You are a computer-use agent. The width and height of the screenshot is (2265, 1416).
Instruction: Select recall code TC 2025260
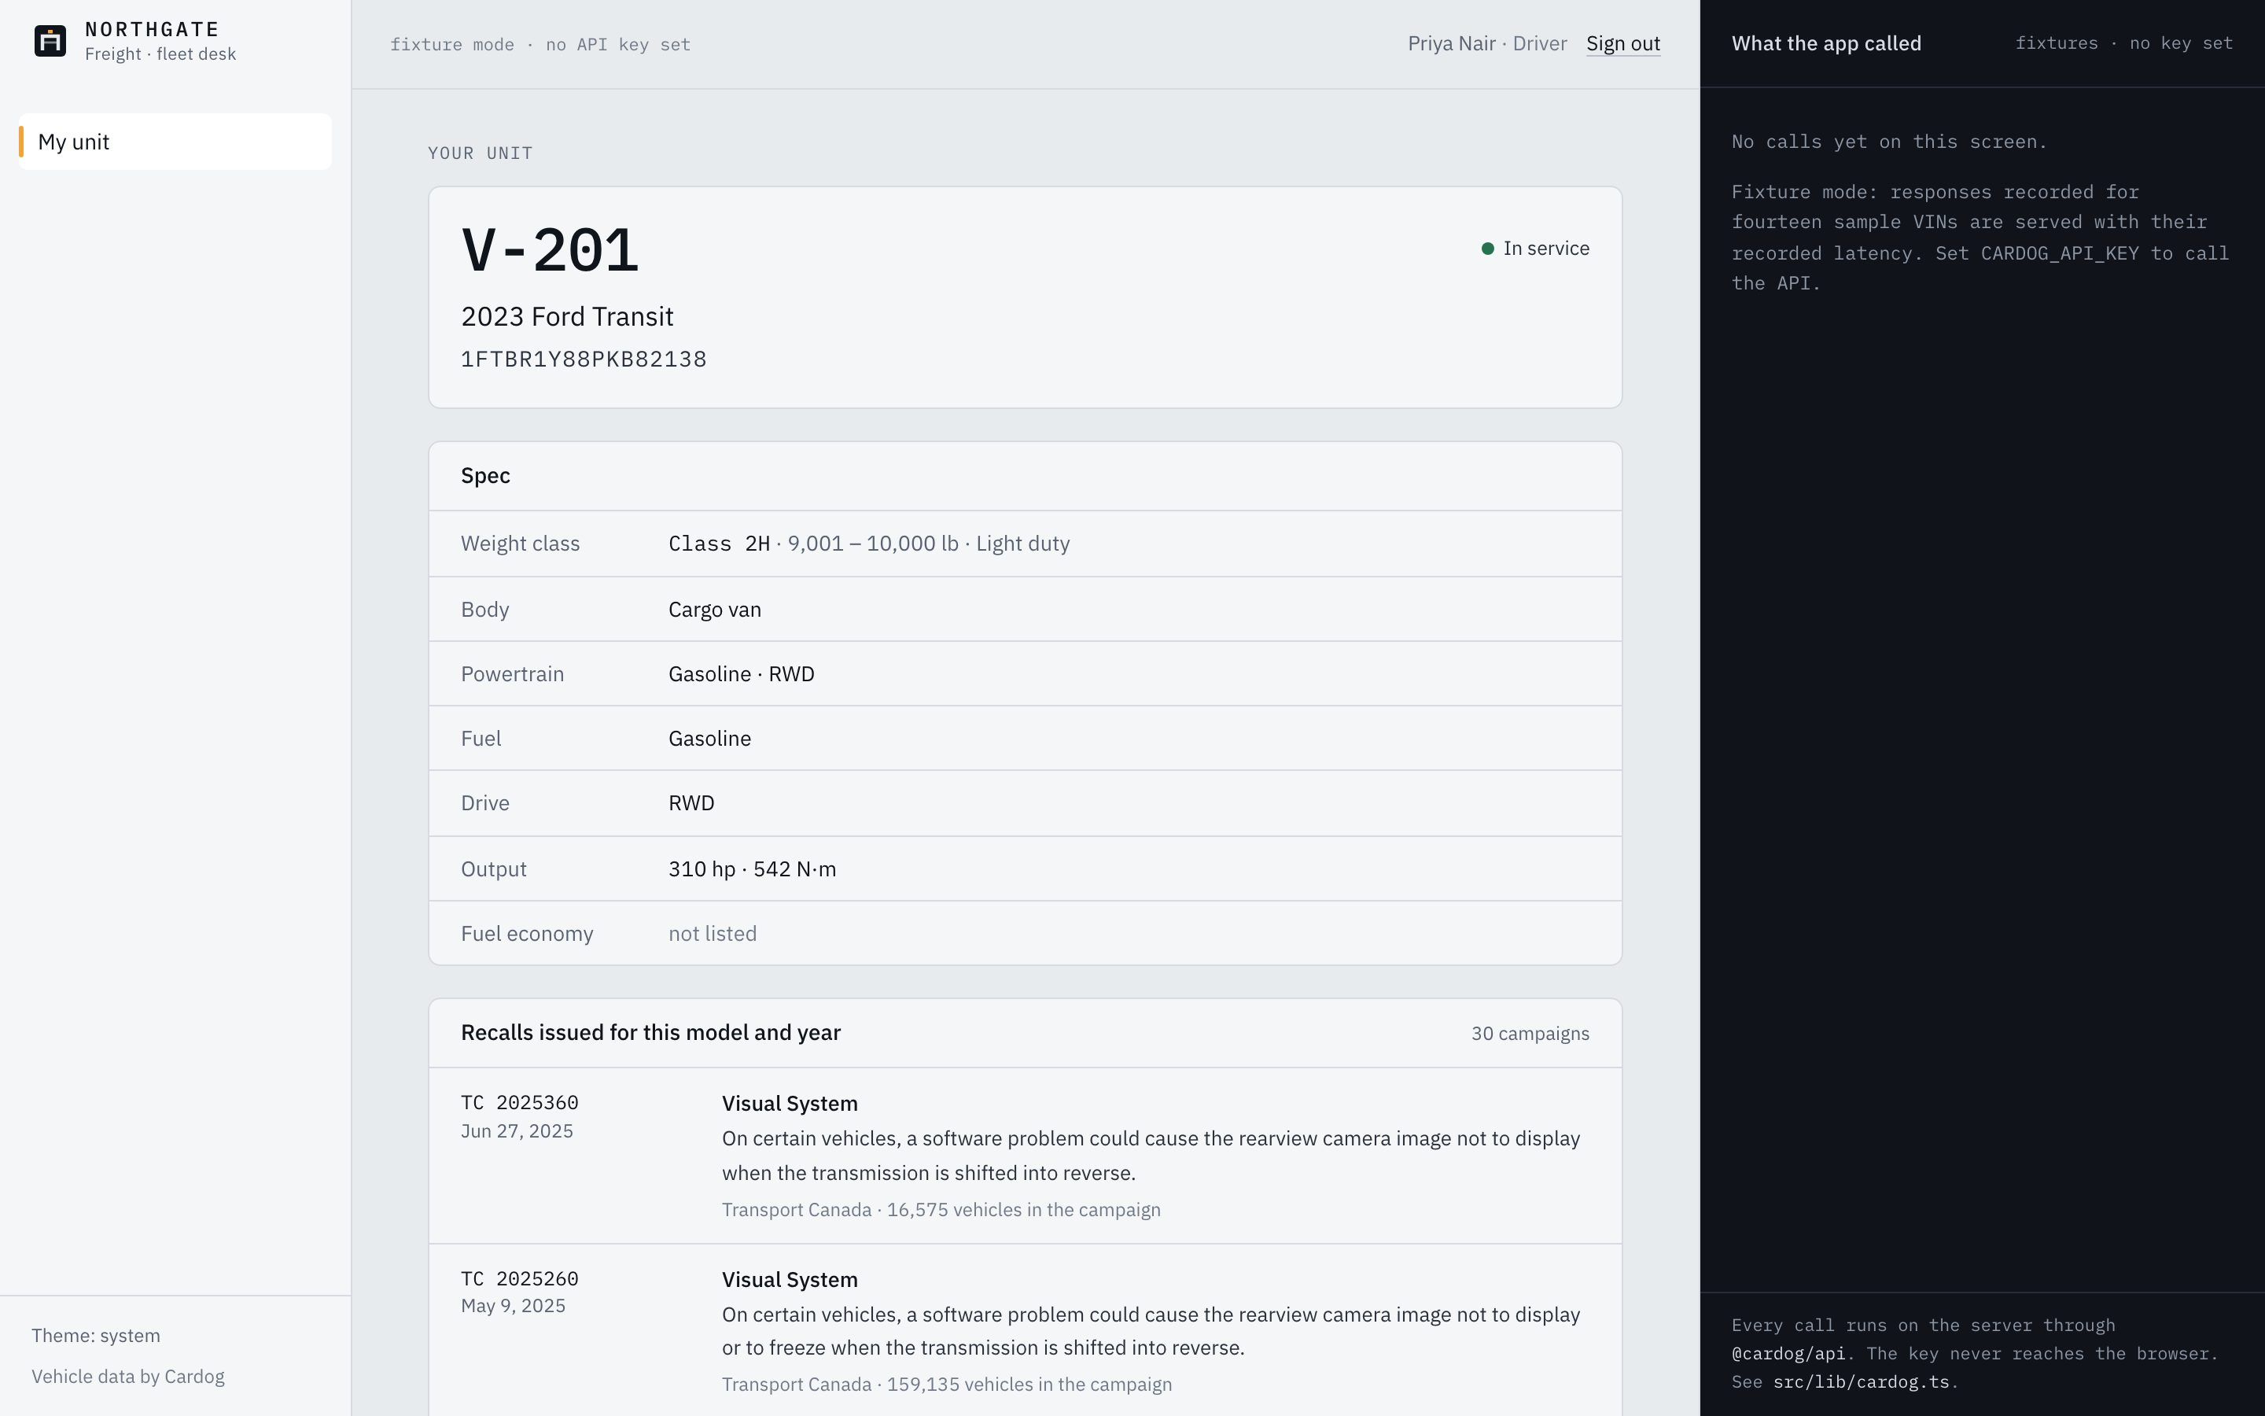pos(519,1278)
